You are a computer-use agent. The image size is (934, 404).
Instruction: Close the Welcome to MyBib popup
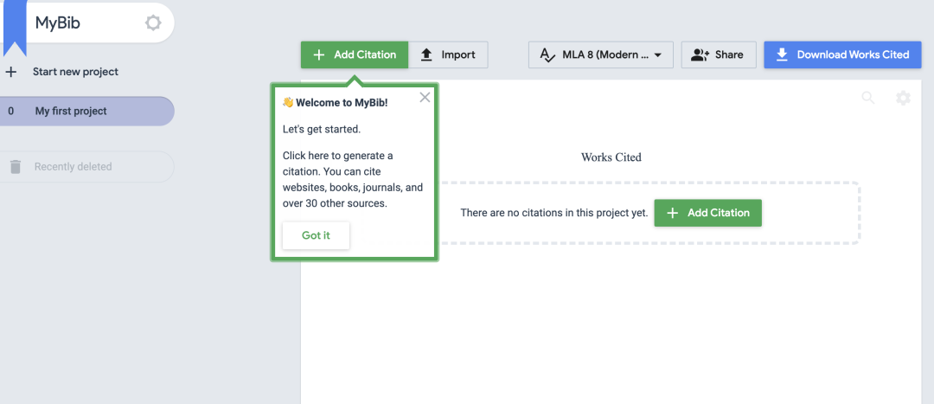click(425, 98)
